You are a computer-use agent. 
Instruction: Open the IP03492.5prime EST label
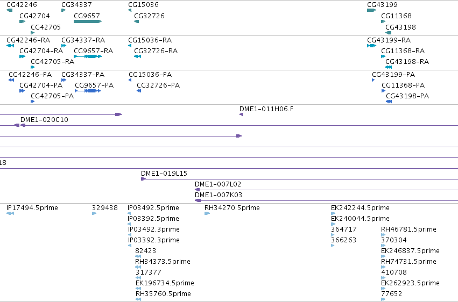153,208
